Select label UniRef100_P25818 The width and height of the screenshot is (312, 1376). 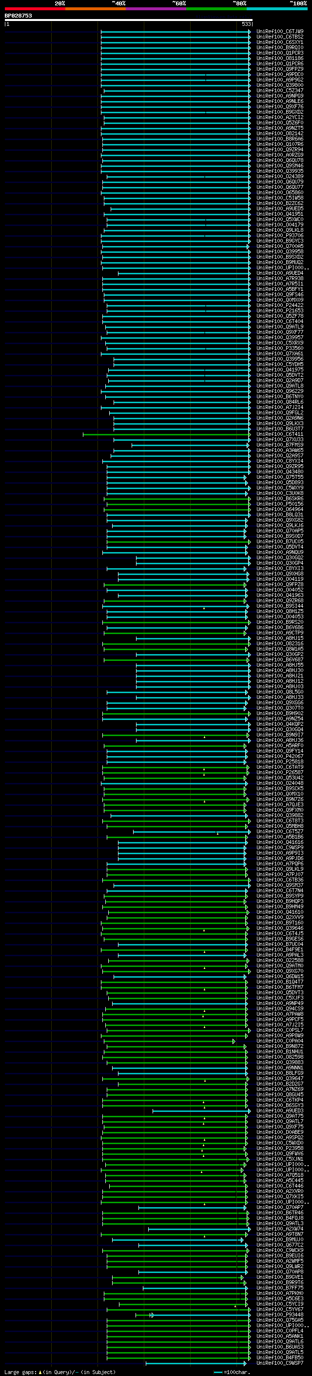click(280, 761)
